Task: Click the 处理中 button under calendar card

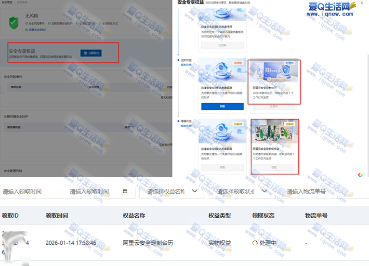Action: coord(274,106)
